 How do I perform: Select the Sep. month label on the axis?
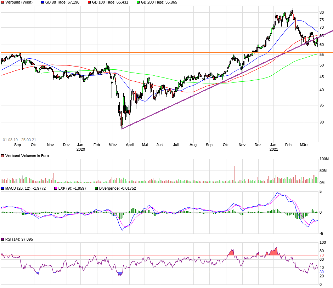point(18,145)
